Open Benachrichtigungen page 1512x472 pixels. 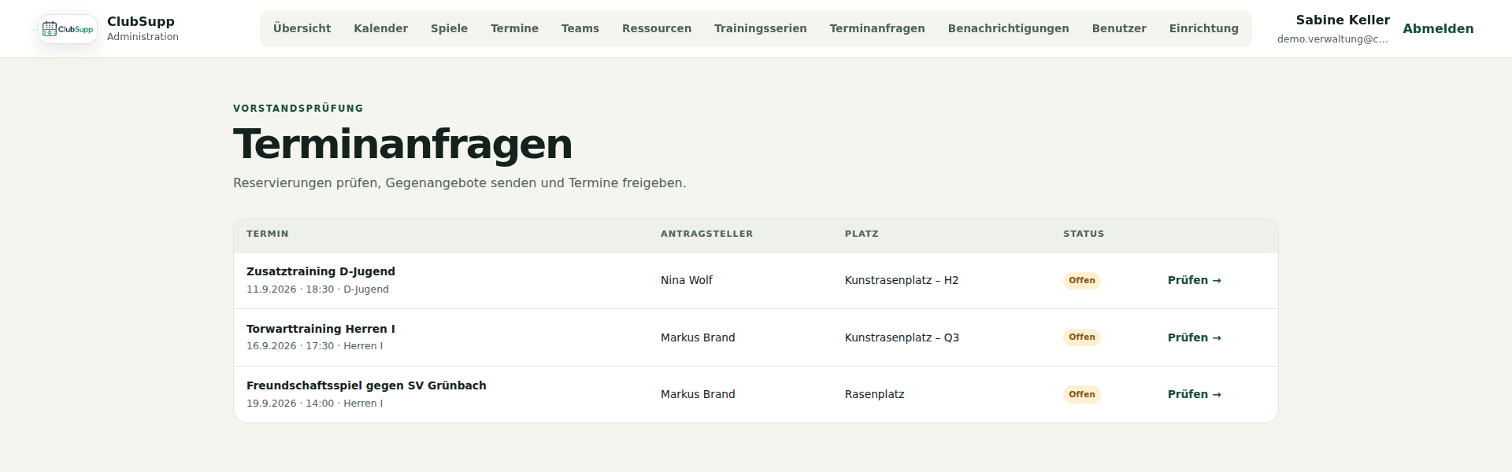click(x=1009, y=28)
